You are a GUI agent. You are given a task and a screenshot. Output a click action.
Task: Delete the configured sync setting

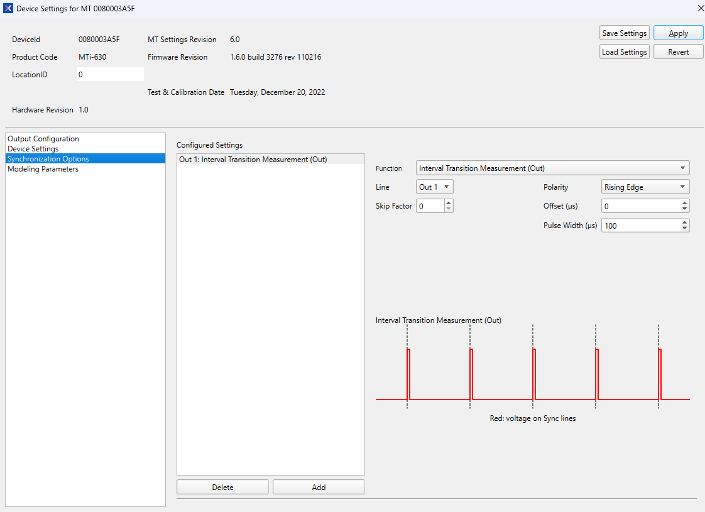(222, 487)
